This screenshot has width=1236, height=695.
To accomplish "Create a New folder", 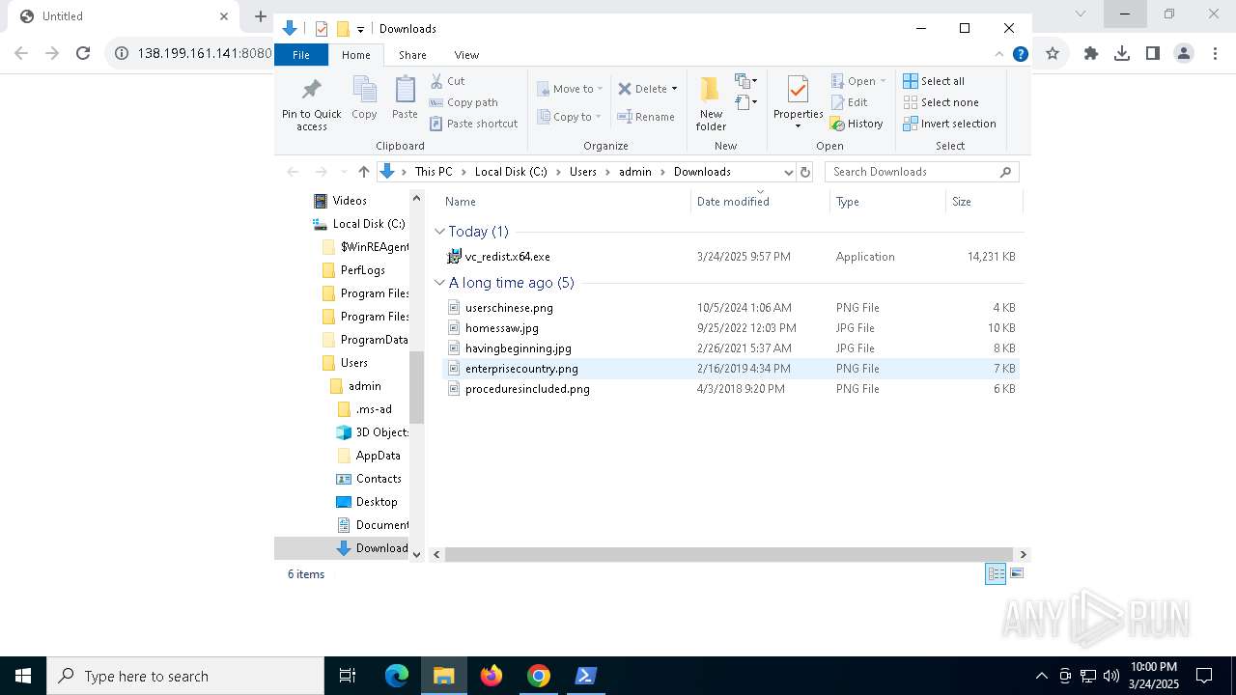I will 711,103.
